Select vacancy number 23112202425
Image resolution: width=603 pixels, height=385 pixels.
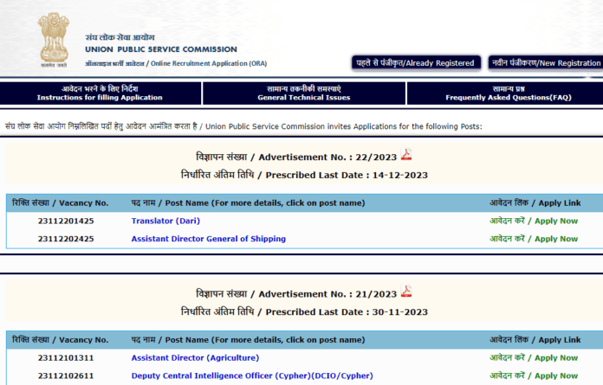tap(66, 239)
